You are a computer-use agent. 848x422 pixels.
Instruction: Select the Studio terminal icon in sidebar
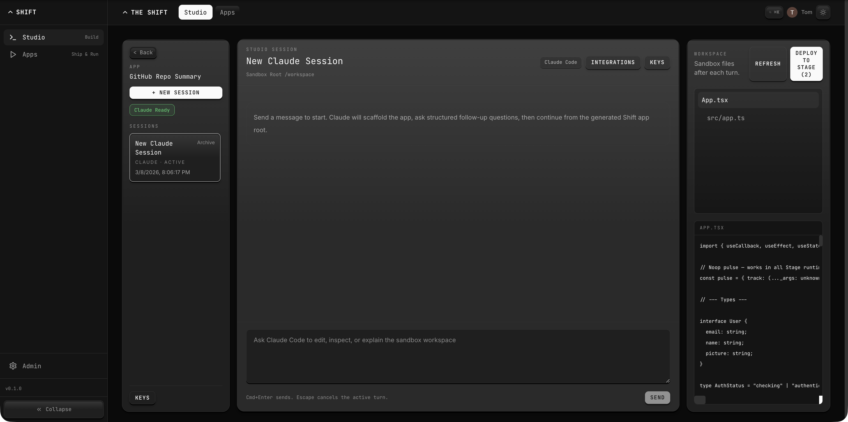[13, 37]
